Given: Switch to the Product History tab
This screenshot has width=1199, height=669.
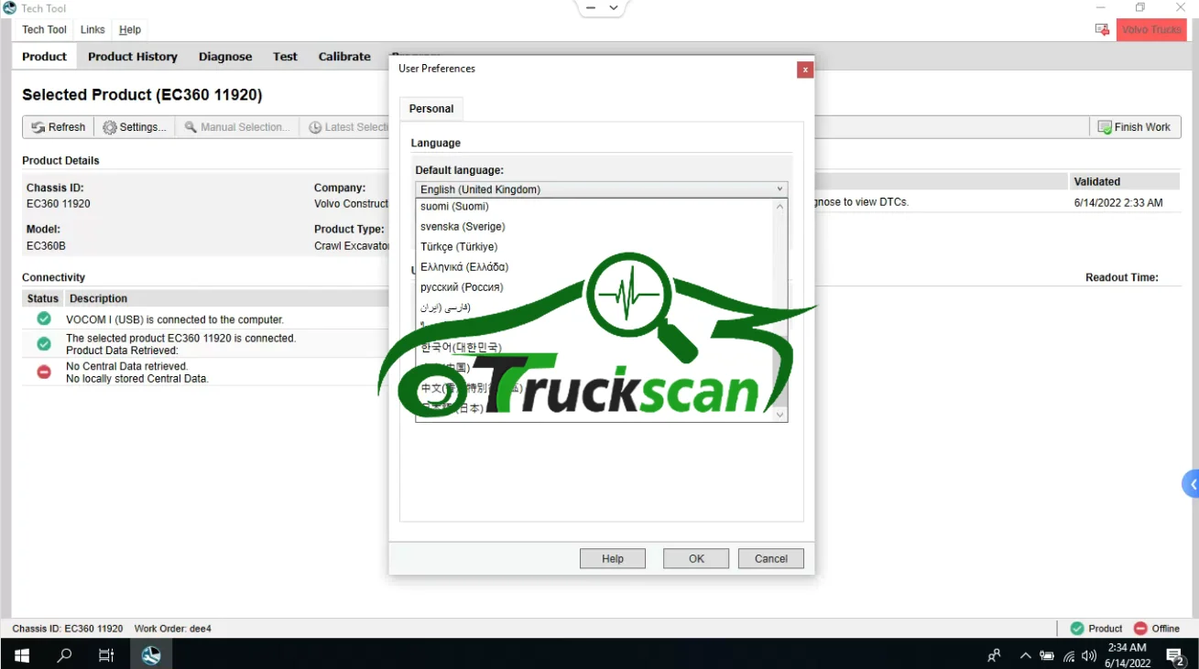Looking at the screenshot, I should pyautogui.click(x=133, y=56).
